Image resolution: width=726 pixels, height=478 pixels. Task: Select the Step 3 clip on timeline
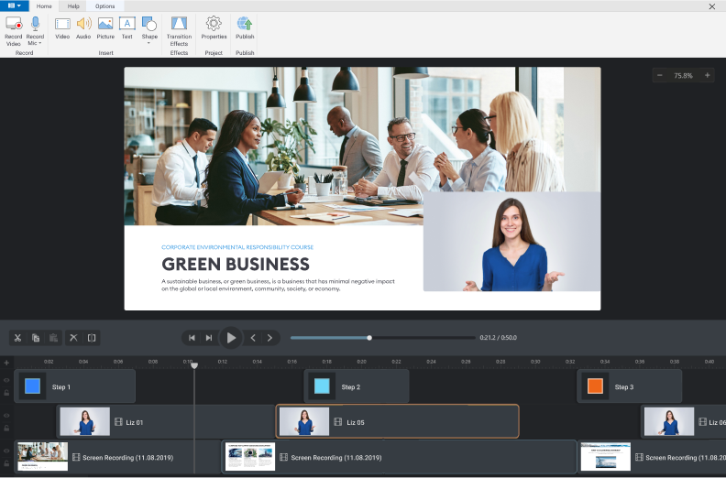[x=629, y=386]
